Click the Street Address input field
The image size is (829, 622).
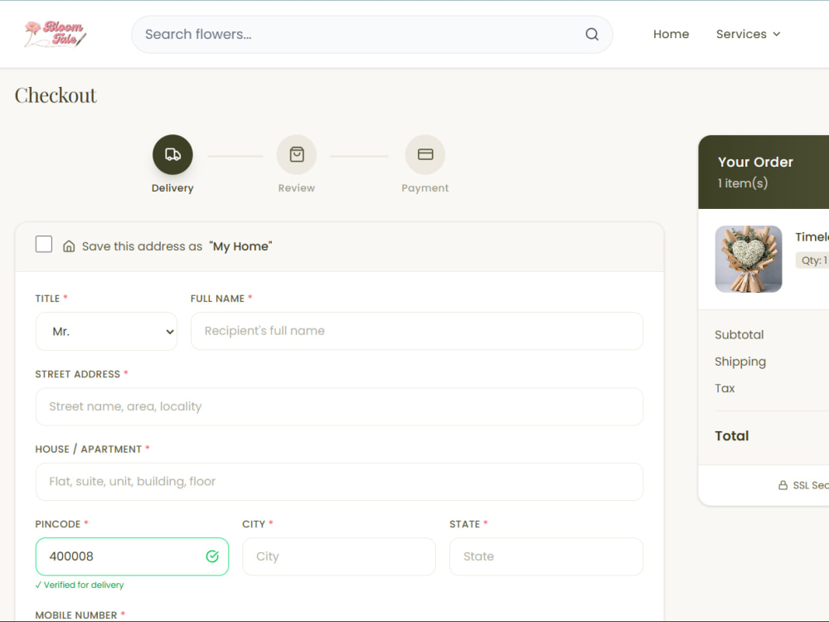(339, 406)
